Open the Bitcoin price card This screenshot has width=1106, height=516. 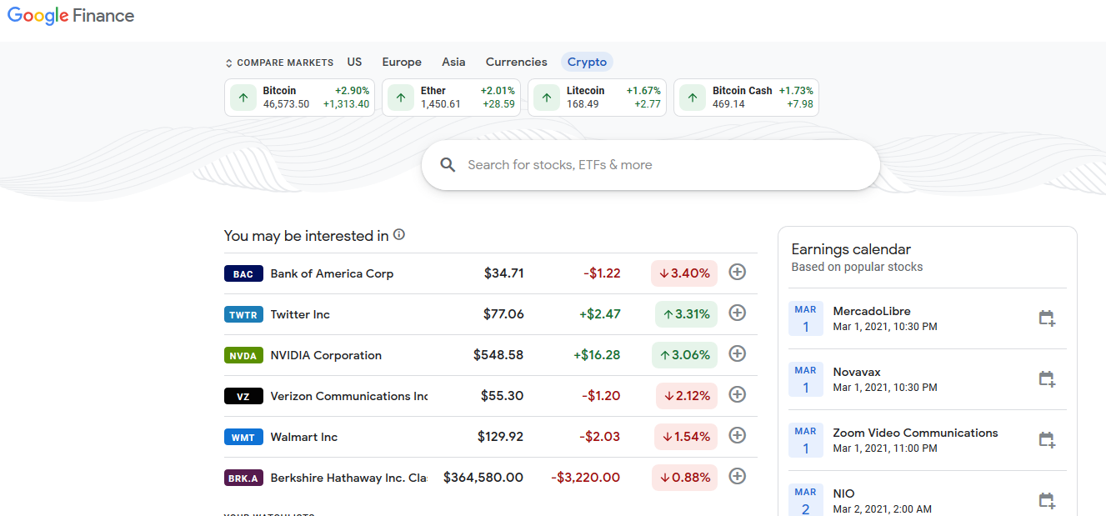tap(299, 98)
